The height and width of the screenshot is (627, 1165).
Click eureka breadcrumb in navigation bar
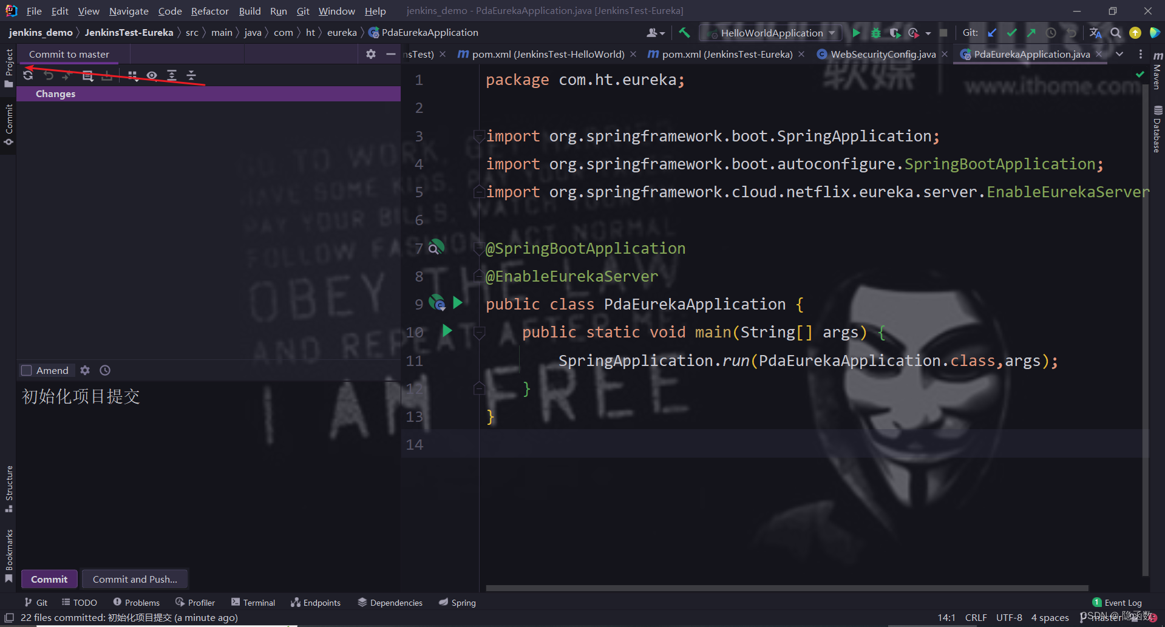click(342, 33)
